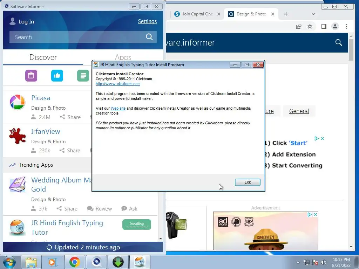Bookmark the page with the star icon

(x=310, y=26)
